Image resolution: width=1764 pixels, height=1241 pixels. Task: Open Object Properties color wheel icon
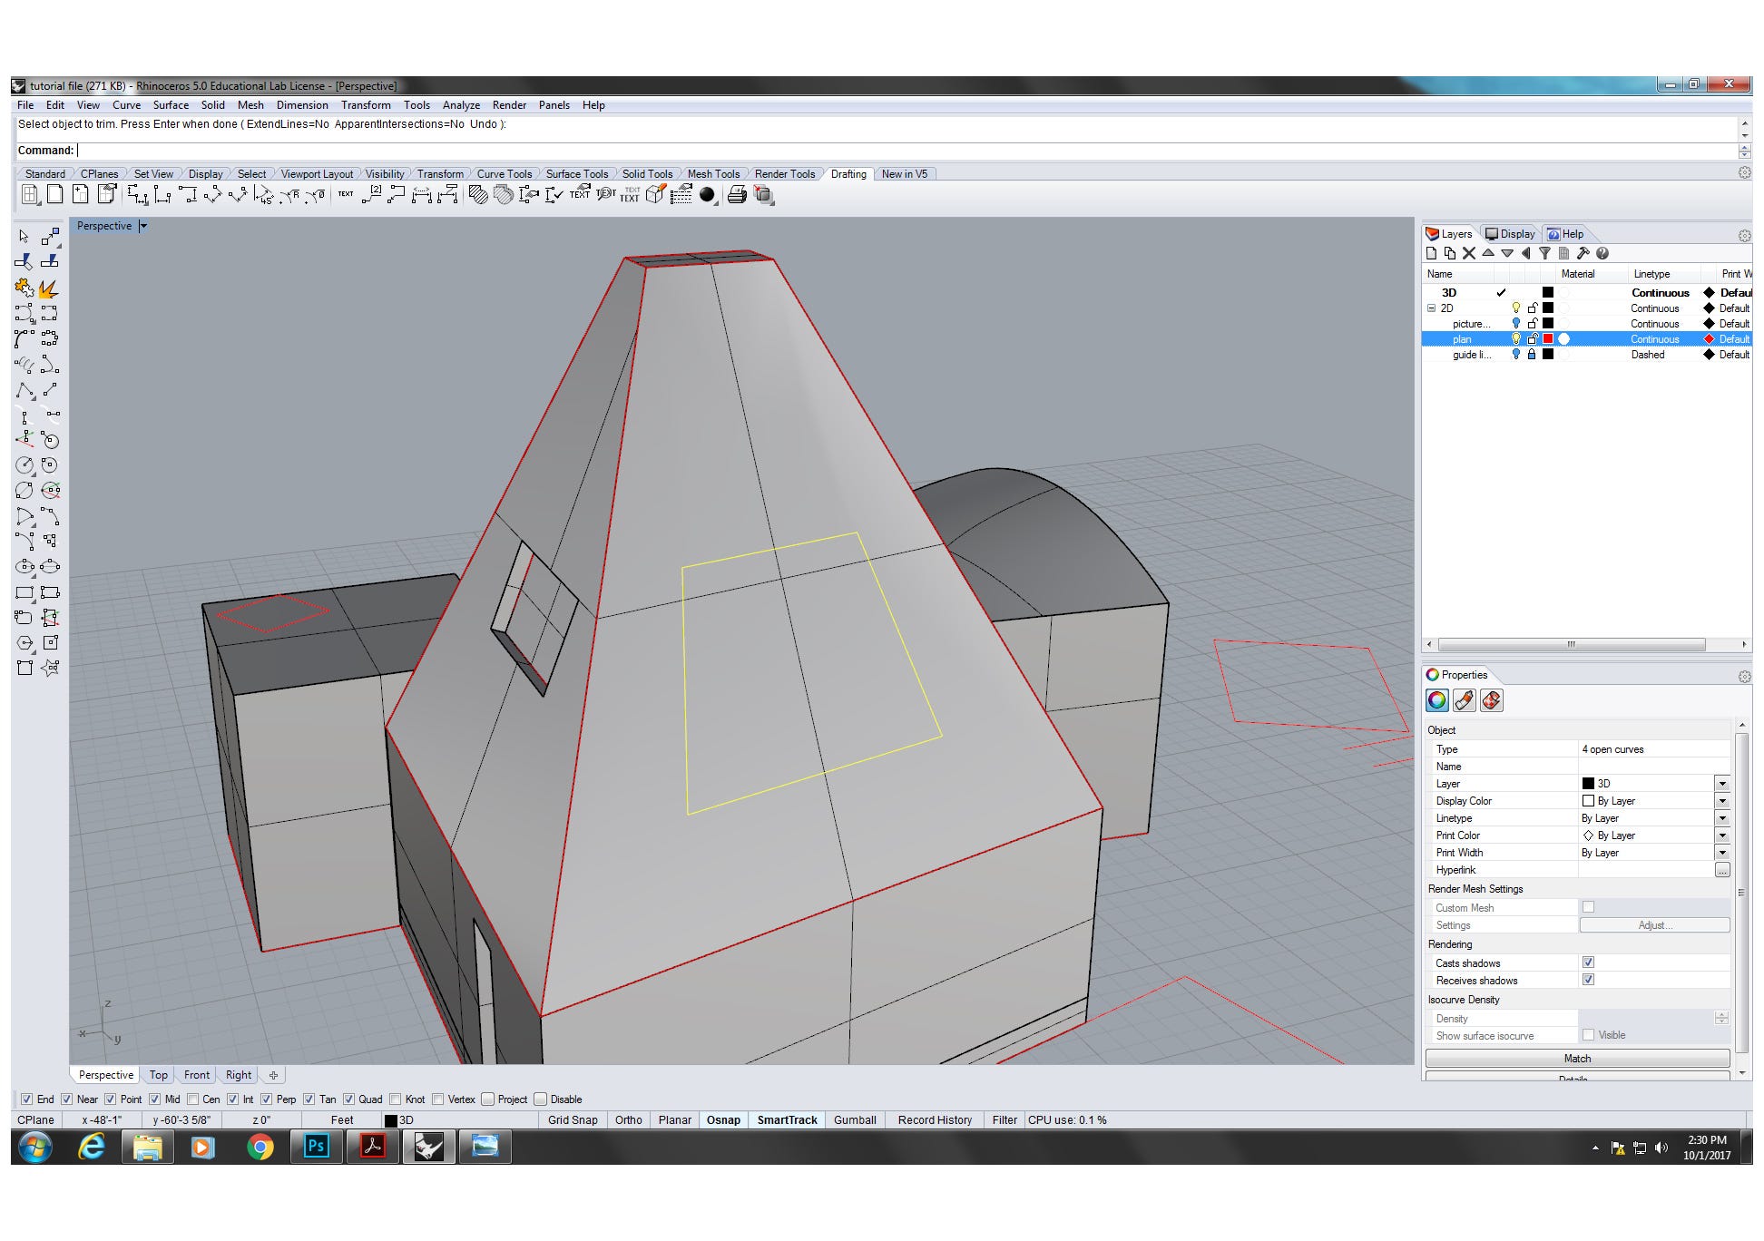tap(1436, 700)
